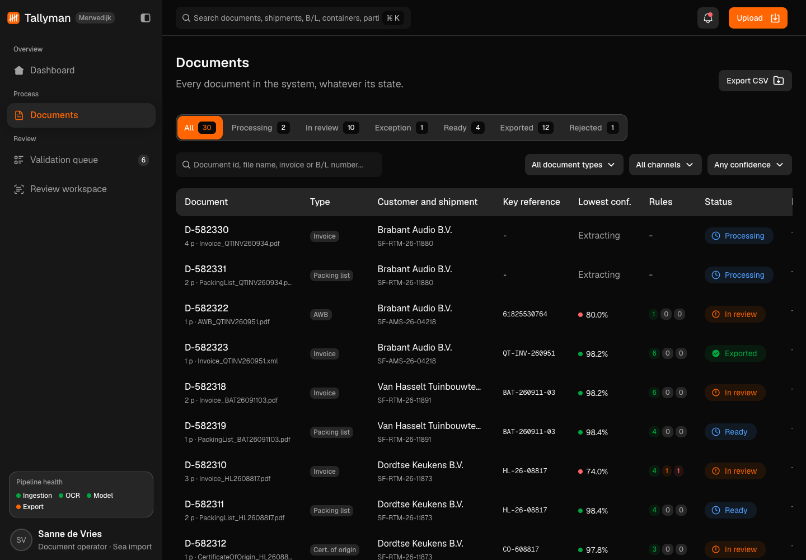Screen dimensions: 806x560
Task: Click Ready status of D-582319
Action: point(730,432)
